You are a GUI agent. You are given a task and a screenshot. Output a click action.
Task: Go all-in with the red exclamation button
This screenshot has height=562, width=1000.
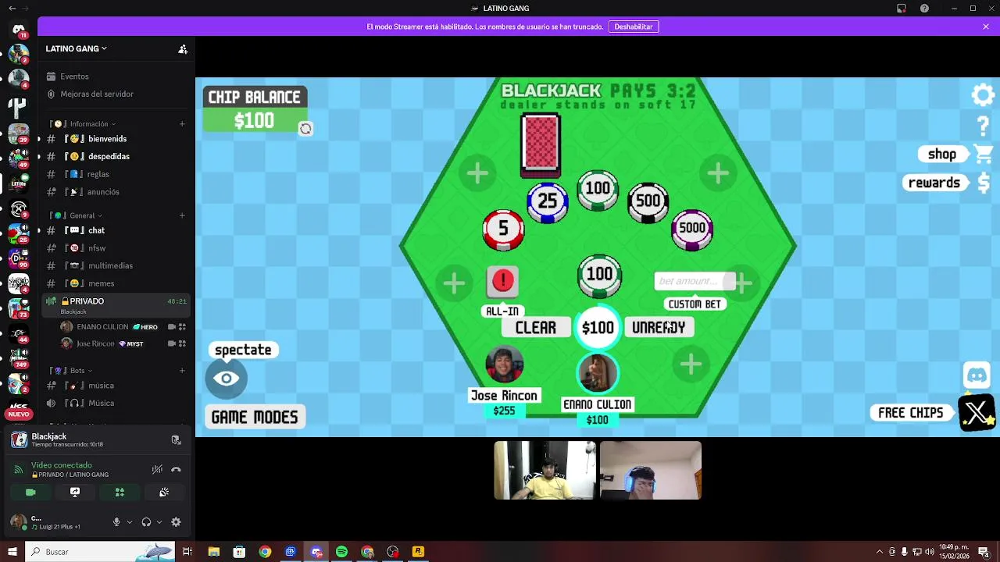502,282
